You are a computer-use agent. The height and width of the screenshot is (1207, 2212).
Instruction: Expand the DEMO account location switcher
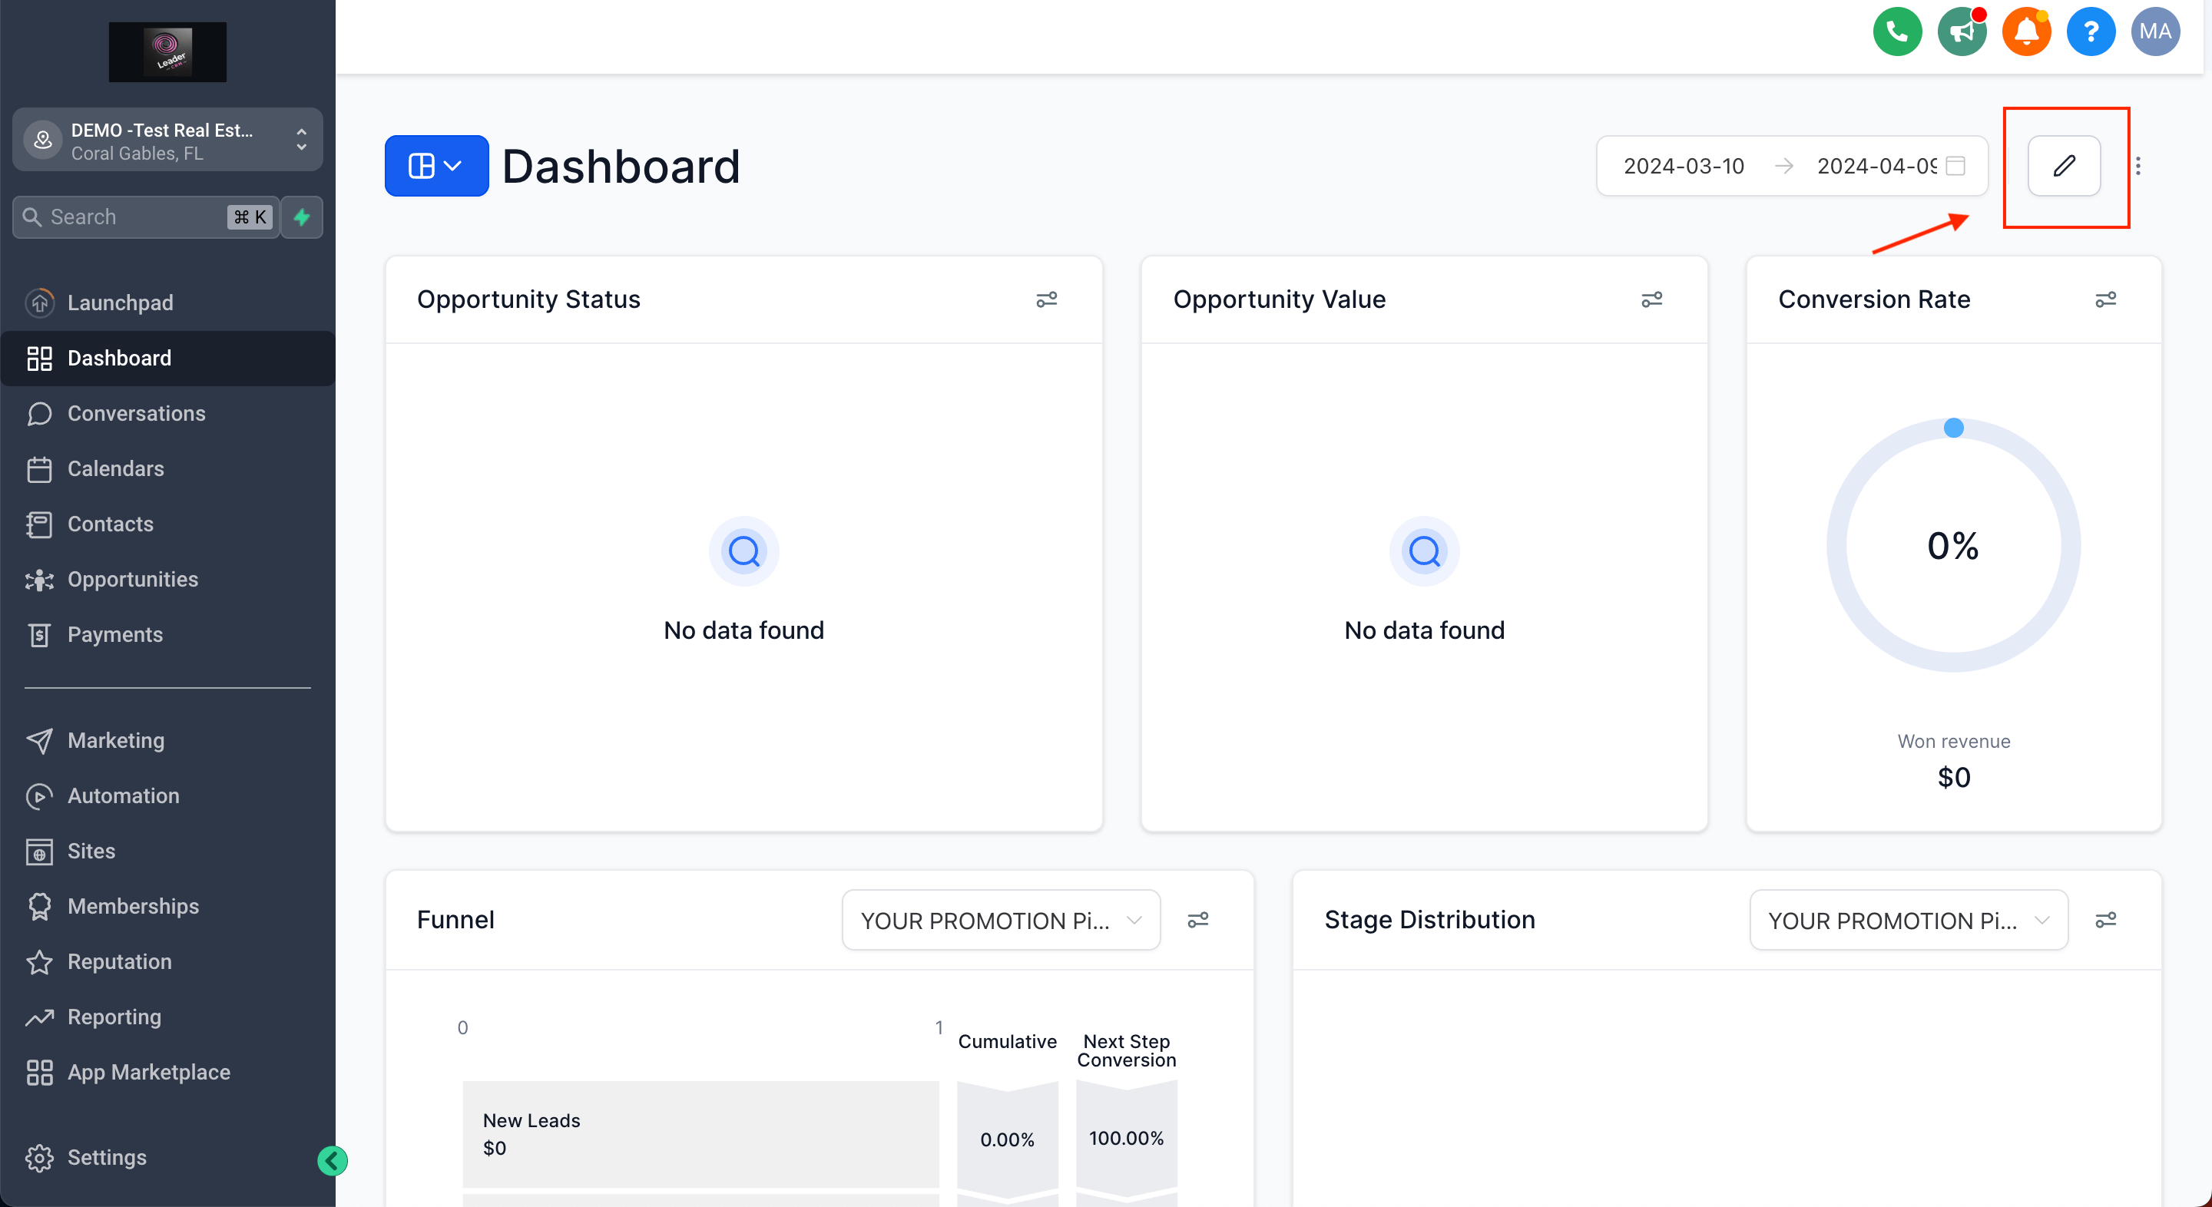coord(167,141)
